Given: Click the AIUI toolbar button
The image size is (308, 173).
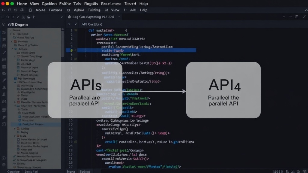Looking at the screenshot, I should tap(133, 10).
